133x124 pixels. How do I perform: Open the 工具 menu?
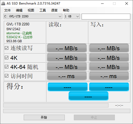click(x=43, y=10)
